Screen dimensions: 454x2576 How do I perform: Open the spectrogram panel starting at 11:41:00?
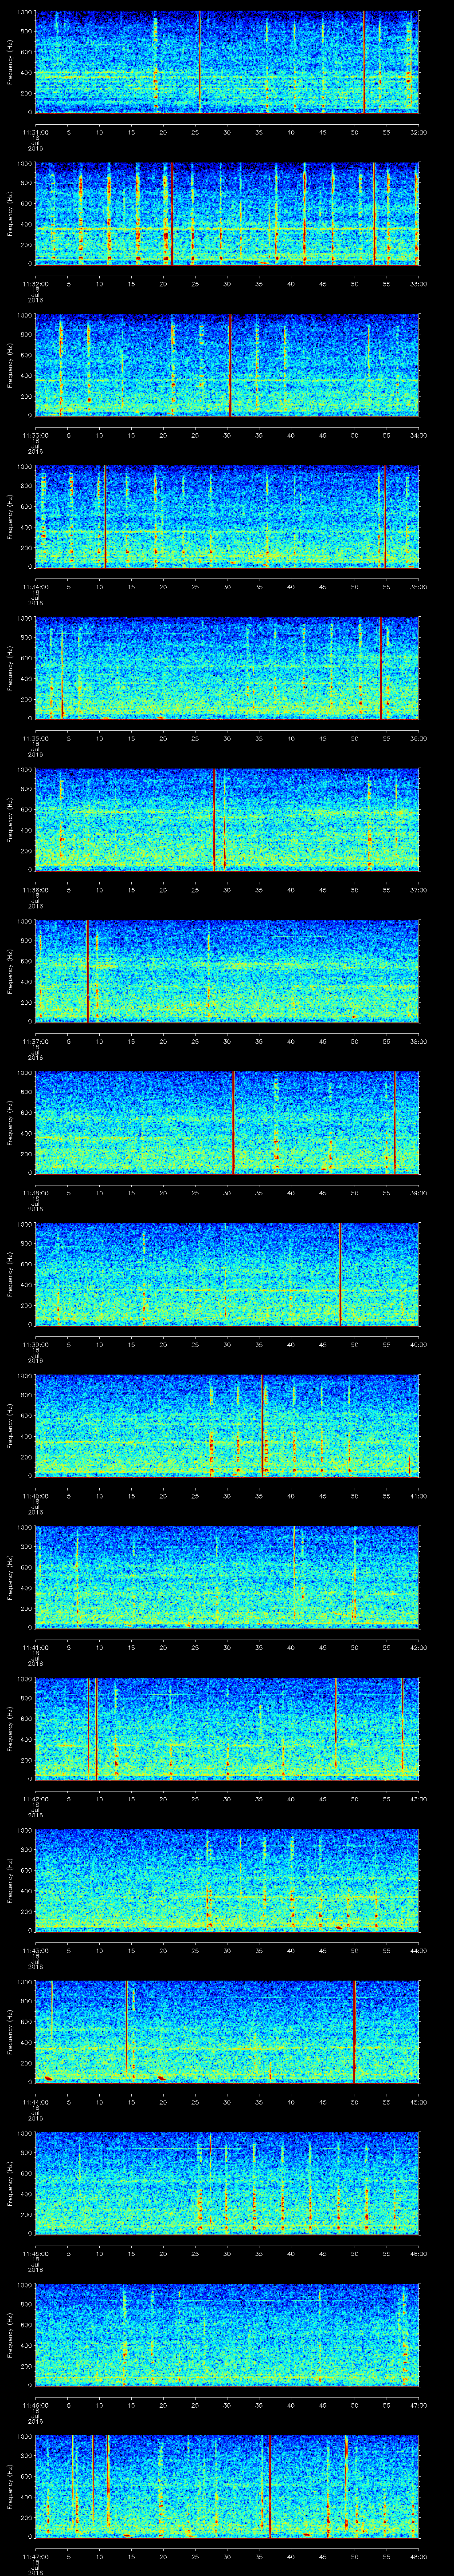tap(227, 1576)
